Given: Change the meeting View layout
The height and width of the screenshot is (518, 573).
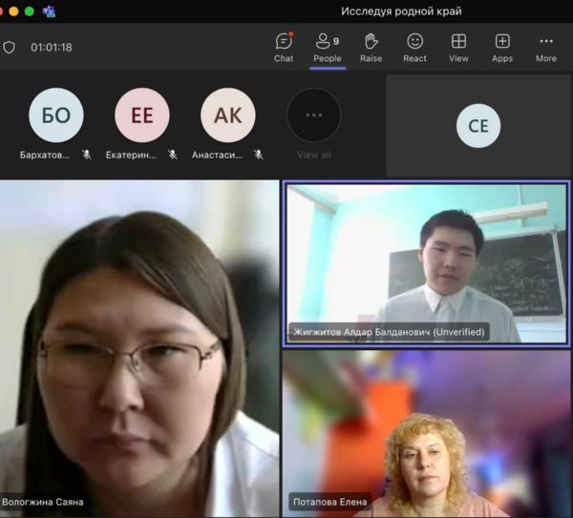Looking at the screenshot, I should tap(458, 47).
